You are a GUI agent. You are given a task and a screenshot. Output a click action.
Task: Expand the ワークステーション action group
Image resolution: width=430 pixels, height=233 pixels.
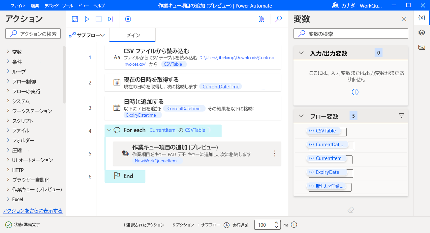(x=8, y=111)
